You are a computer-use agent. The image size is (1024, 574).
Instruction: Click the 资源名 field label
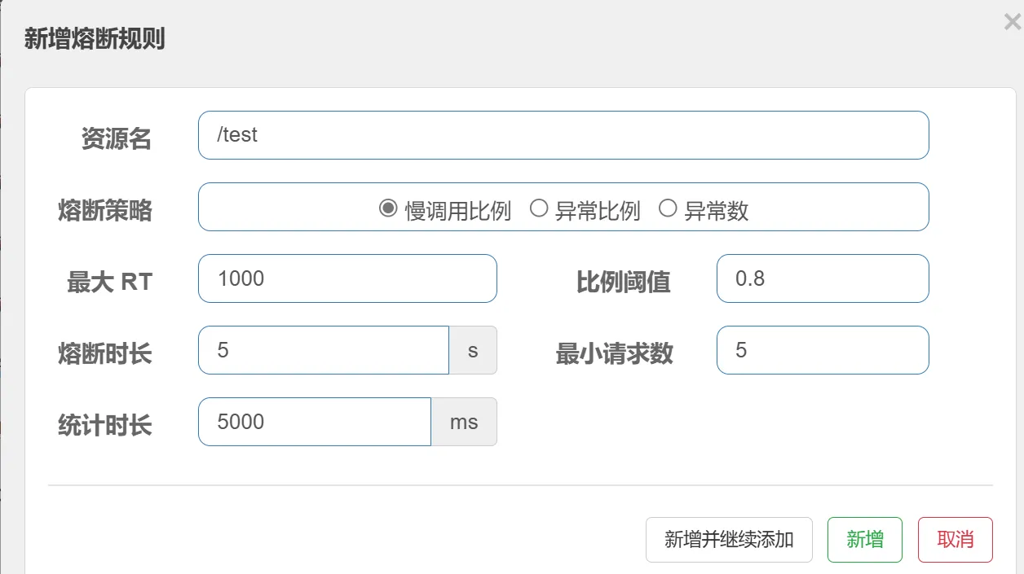pyautogui.click(x=116, y=139)
